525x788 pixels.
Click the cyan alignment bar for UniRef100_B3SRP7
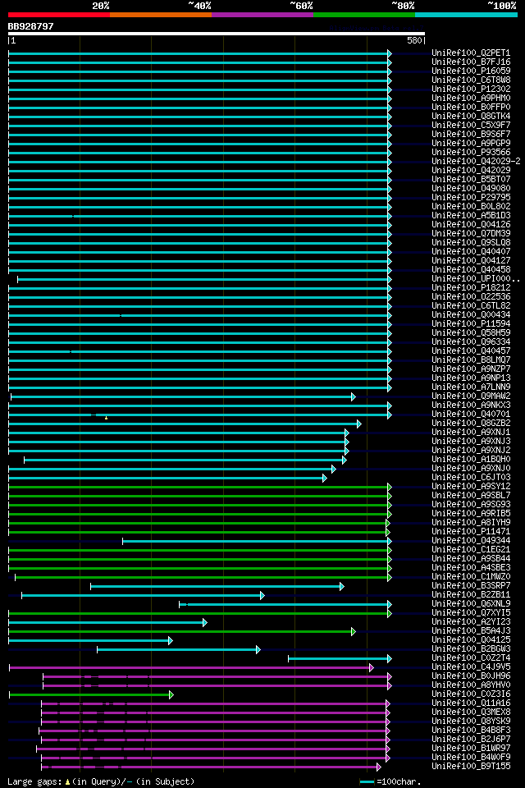(x=217, y=586)
